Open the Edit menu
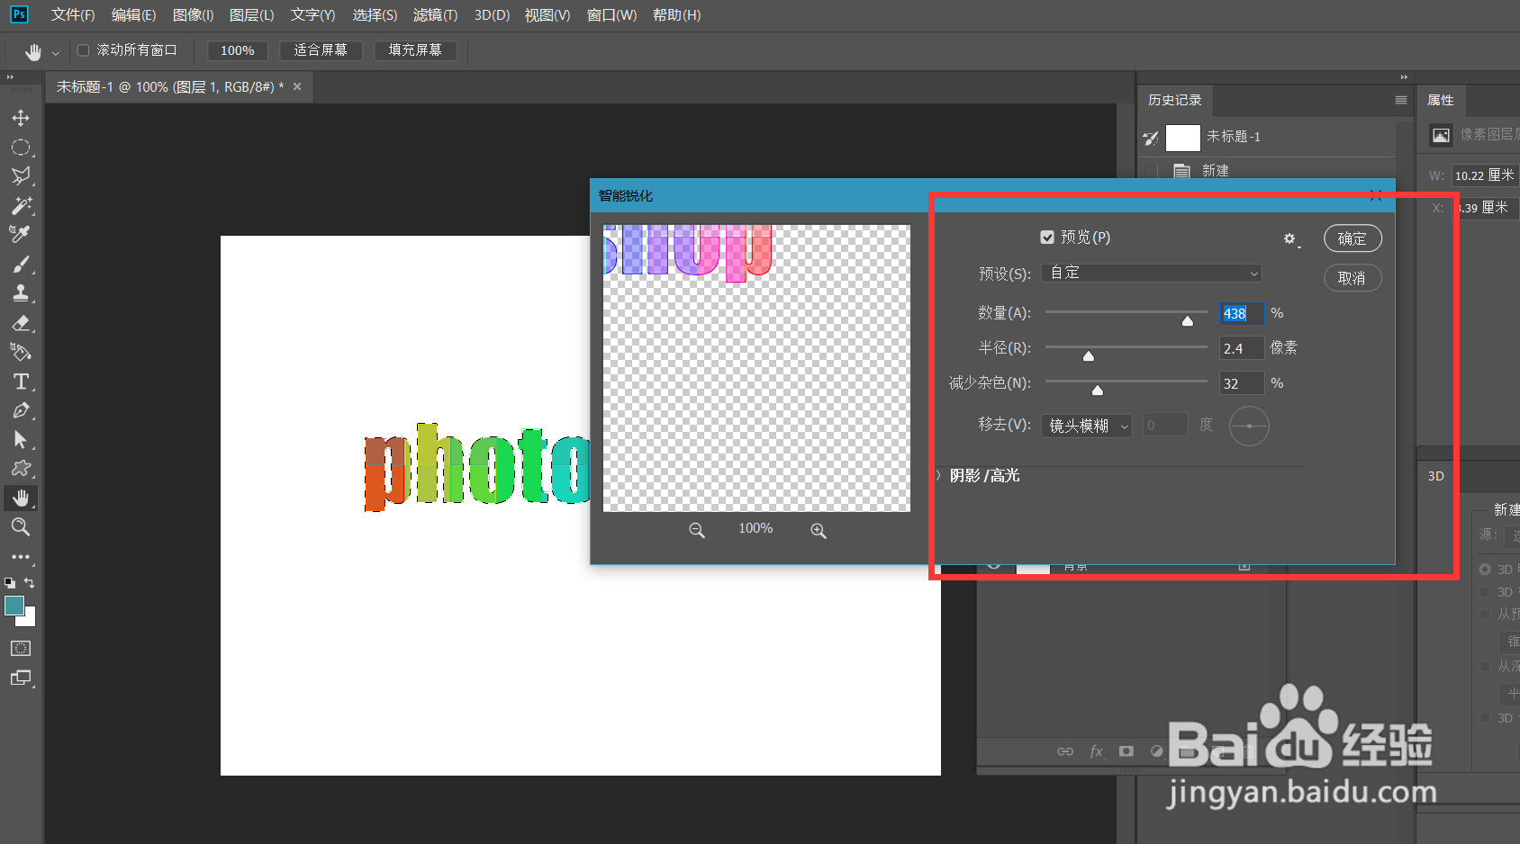Viewport: 1520px width, 844px height. [x=133, y=15]
